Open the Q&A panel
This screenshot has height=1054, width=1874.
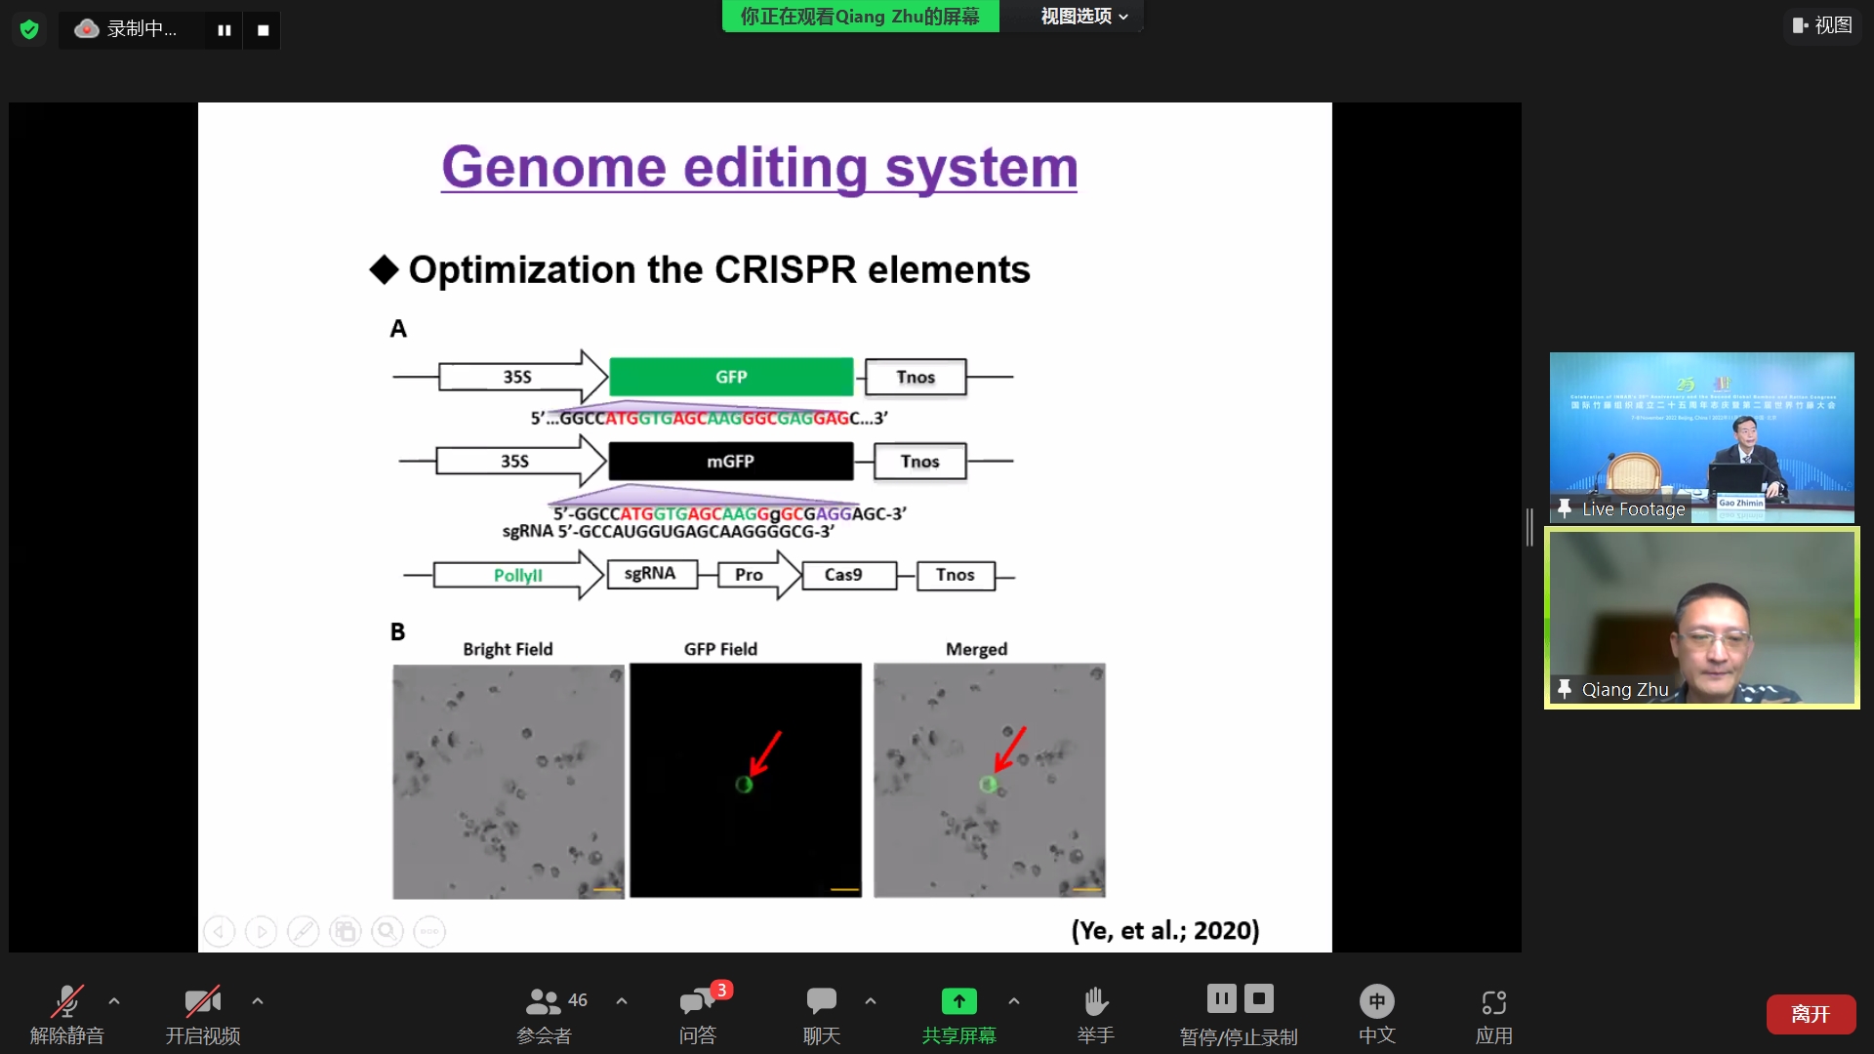click(x=697, y=1013)
